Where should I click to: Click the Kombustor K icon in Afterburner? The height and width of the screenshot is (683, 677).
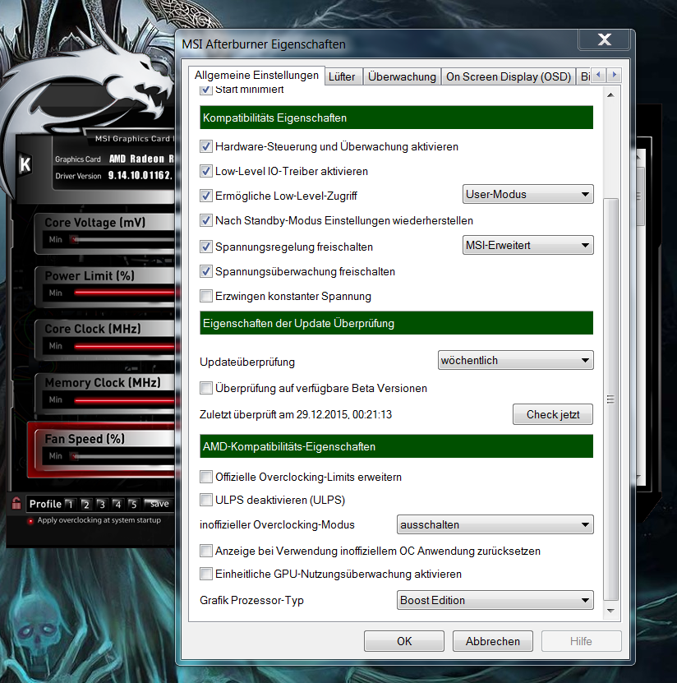[25, 164]
